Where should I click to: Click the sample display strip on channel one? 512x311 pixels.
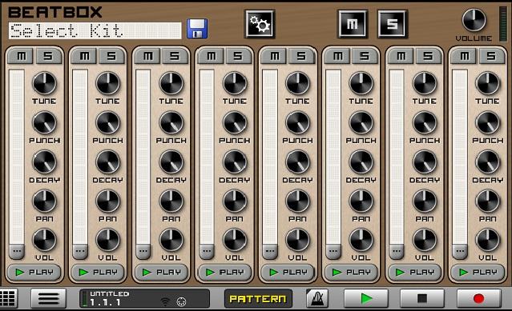pos(17,157)
